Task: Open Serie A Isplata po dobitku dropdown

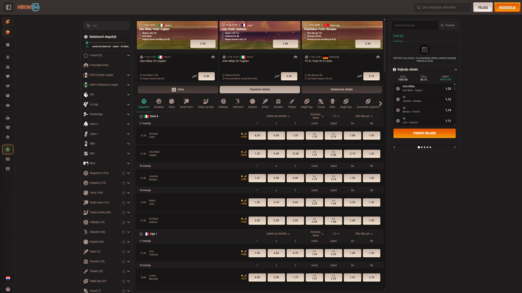Action: [278, 116]
